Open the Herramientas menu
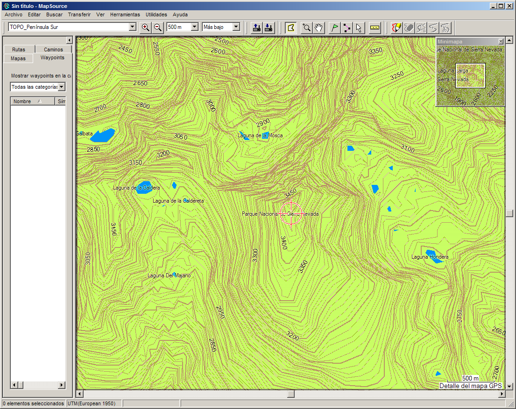Viewport: 516px width, 409px height. [x=125, y=14]
